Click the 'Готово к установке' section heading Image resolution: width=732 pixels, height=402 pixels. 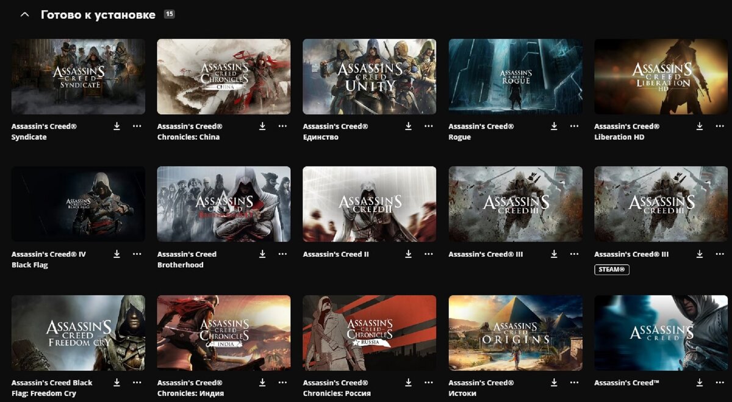(x=98, y=15)
